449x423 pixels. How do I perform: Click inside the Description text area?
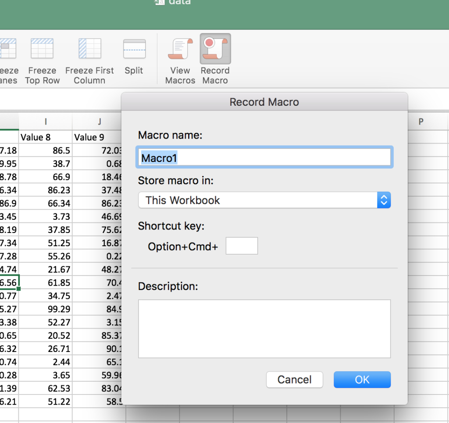(x=264, y=328)
